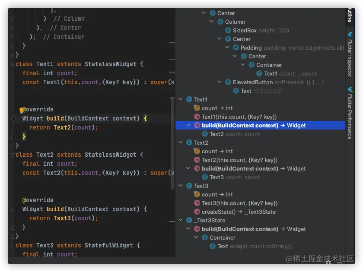Click the Text2 class icon
The image size is (363, 272).
pyautogui.click(x=189, y=143)
